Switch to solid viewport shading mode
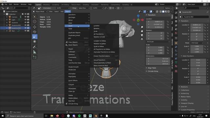The height and width of the screenshot is (118, 210). (163, 12)
